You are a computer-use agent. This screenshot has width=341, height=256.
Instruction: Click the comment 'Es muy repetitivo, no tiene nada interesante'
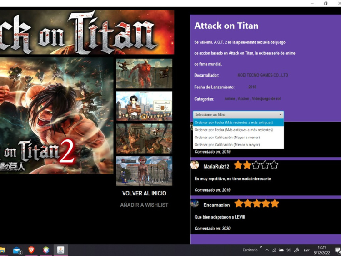(x=233, y=179)
